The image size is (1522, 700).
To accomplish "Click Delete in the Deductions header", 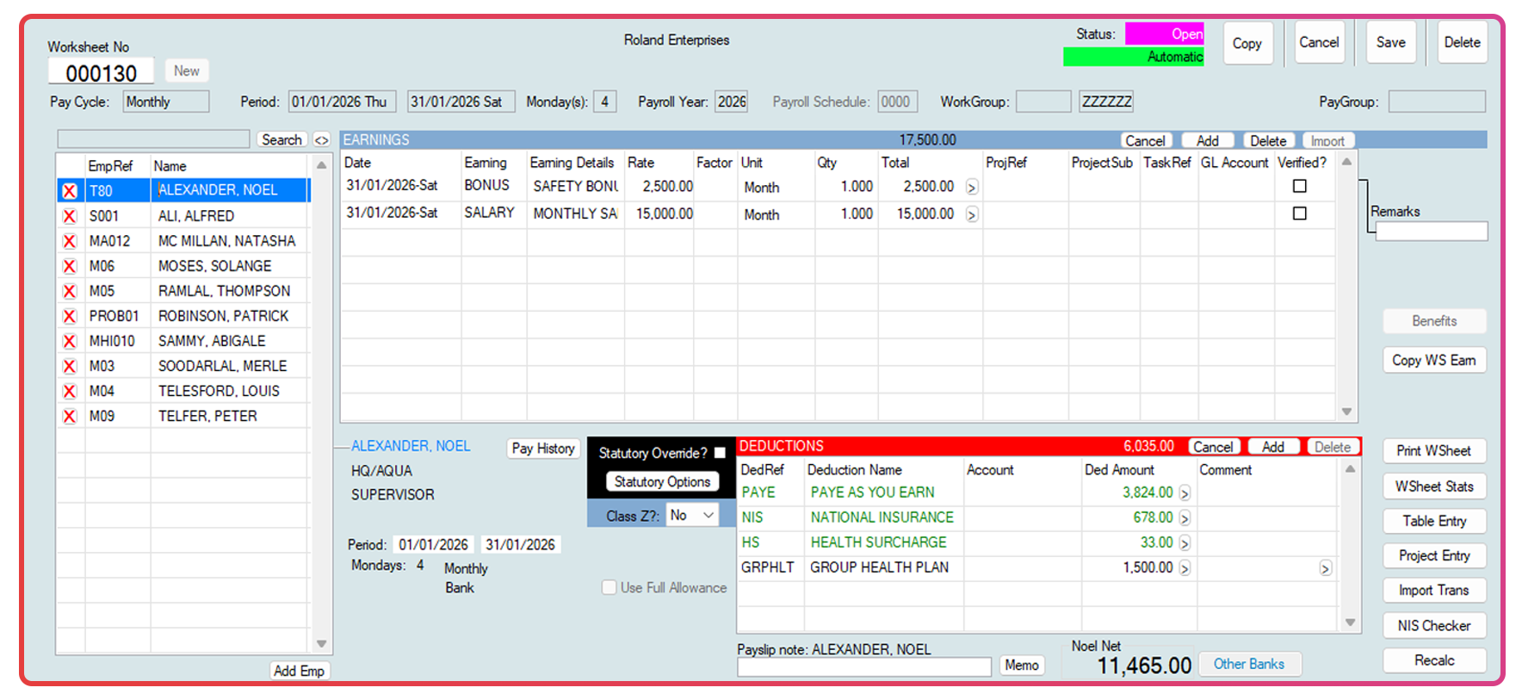I will pyautogui.click(x=1333, y=447).
